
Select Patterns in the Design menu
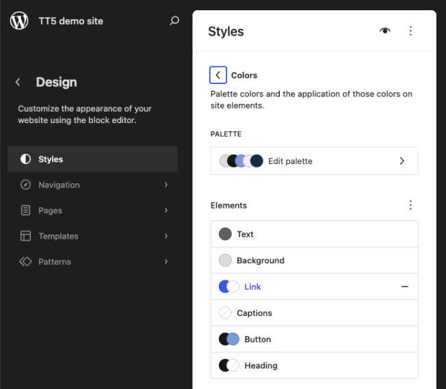55,262
